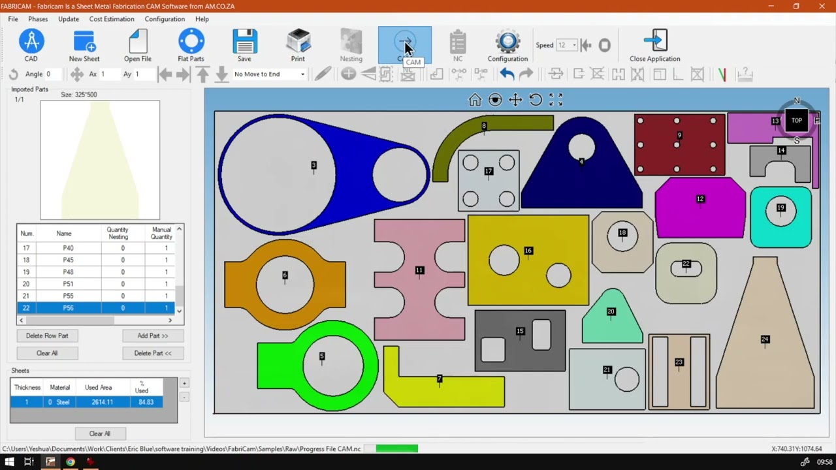Screen dimensions: 836x470
Task: Open the Phases menu
Action: (x=38, y=19)
